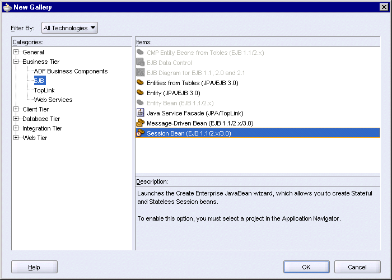Select the TopLink category
Viewport: 392px width, 280px height.
tap(44, 90)
